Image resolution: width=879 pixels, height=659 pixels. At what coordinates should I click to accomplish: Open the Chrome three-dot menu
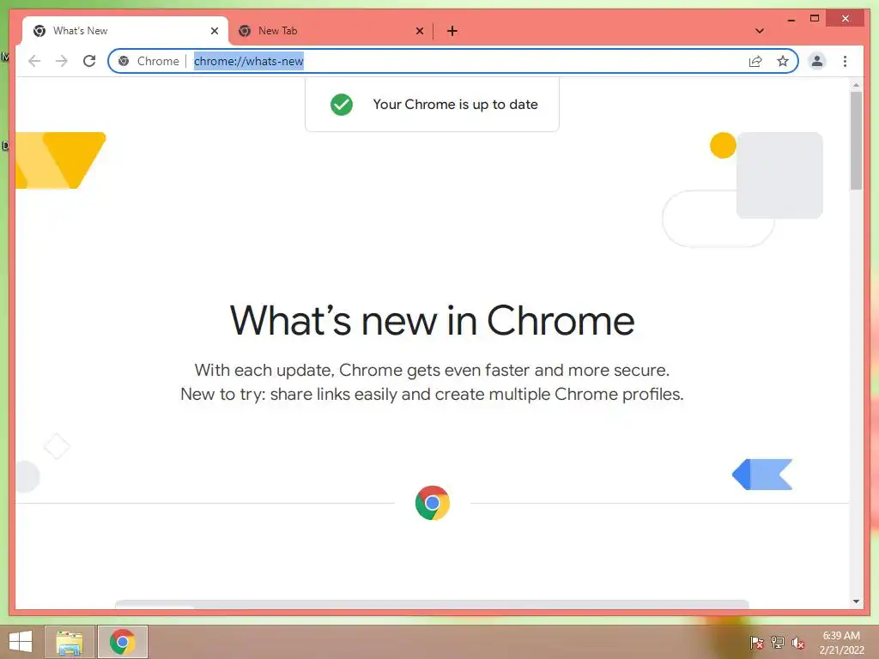(845, 61)
